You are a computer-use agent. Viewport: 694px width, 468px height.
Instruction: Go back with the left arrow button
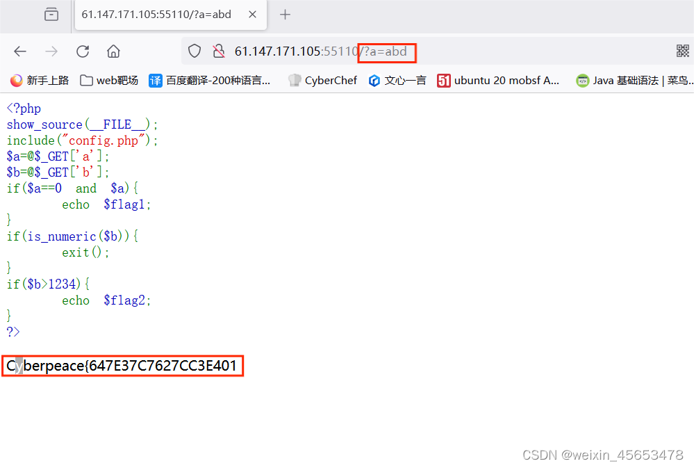[20, 51]
